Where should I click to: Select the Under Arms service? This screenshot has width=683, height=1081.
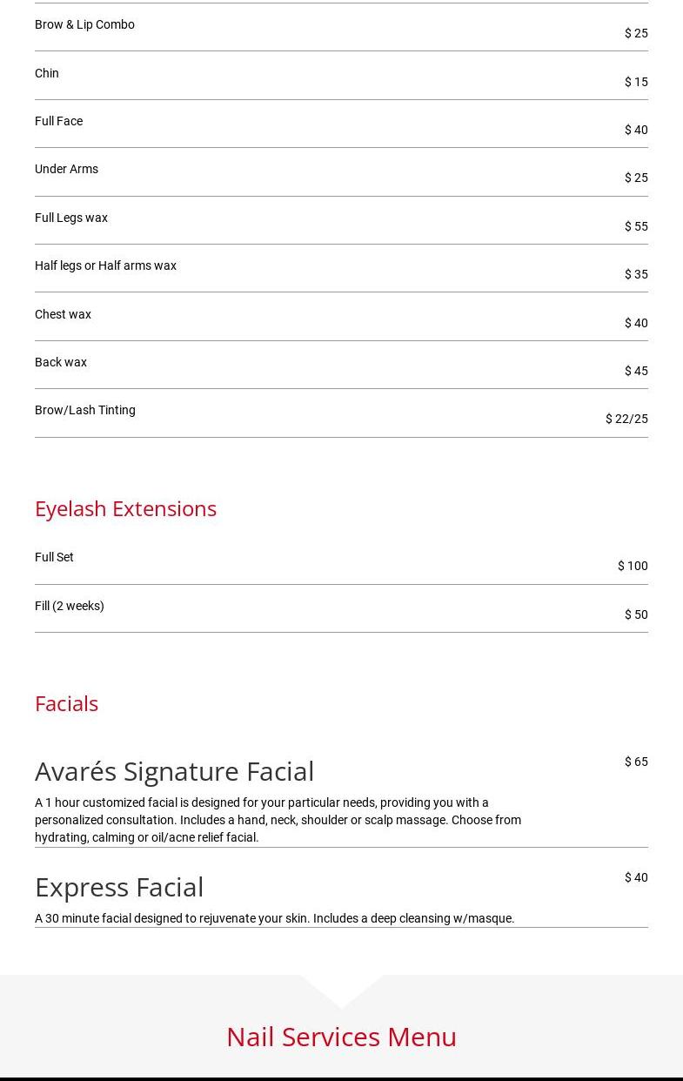click(x=66, y=169)
